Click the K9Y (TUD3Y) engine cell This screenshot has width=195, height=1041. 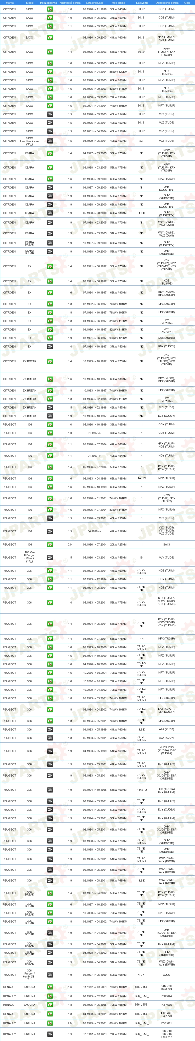coord(166,347)
